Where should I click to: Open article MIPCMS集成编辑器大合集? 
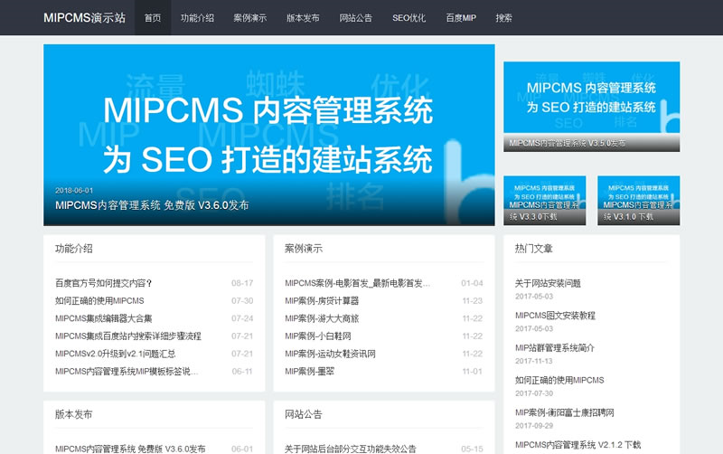tap(104, 318)
